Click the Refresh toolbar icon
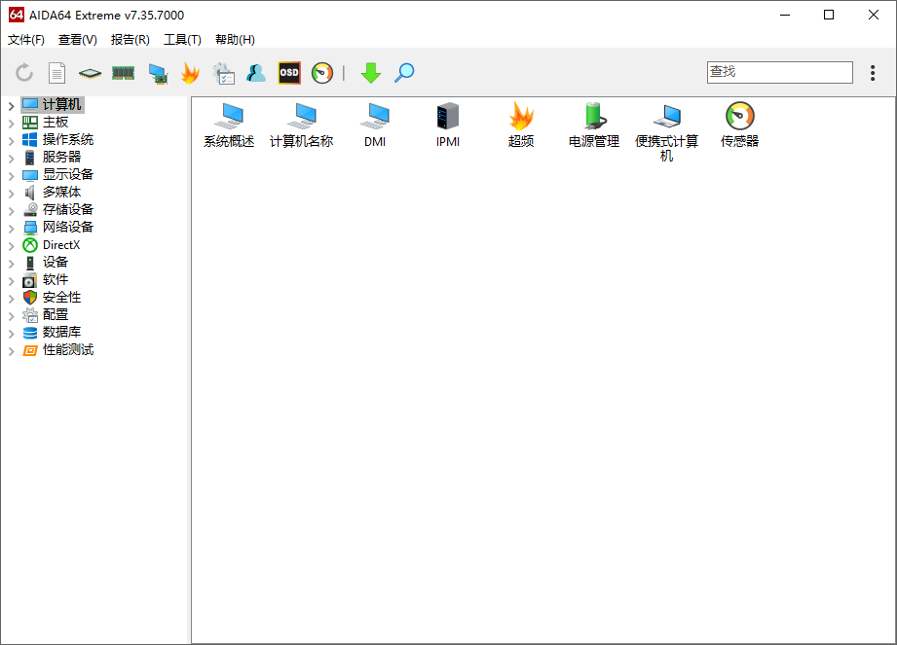 point(24,73)
